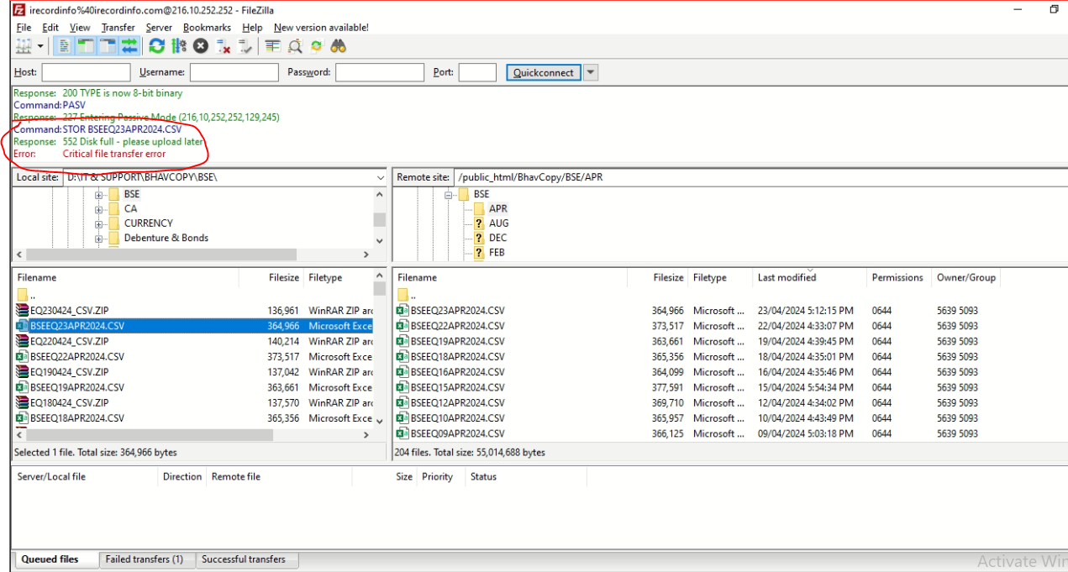Toggle directory comparison
This screenshot has width=1068, height=572.
(x=295, y=46)
